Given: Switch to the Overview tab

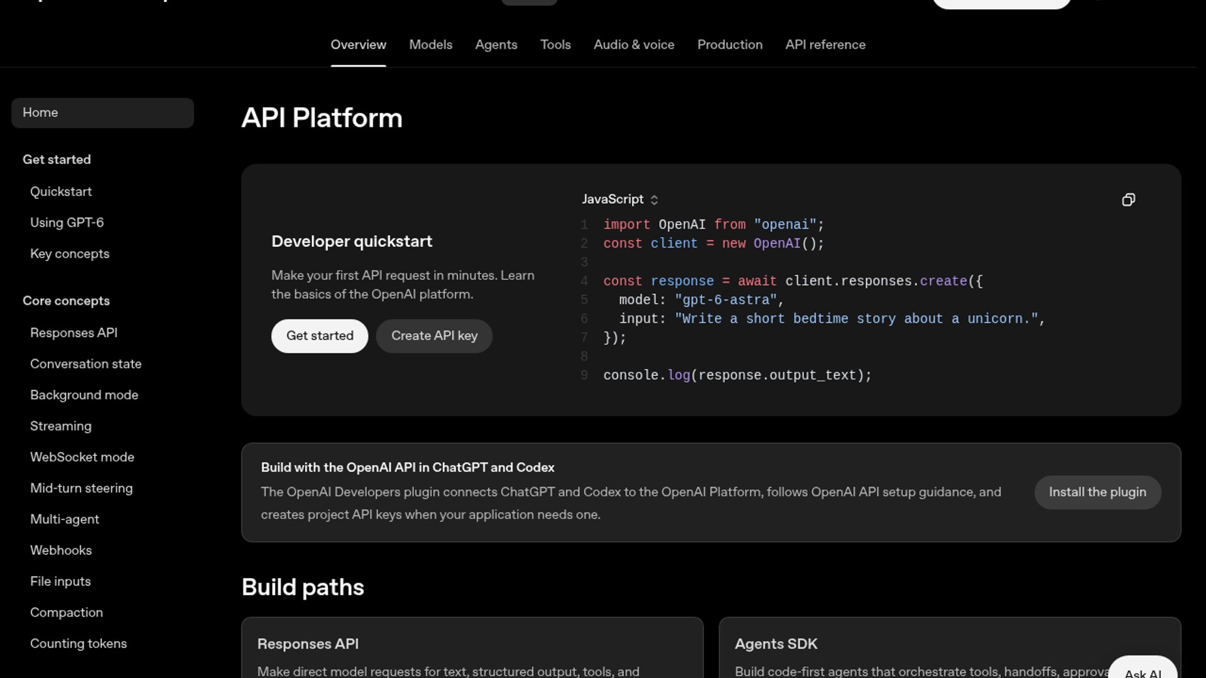Looking at the screenshot, I should click(358, 45).
